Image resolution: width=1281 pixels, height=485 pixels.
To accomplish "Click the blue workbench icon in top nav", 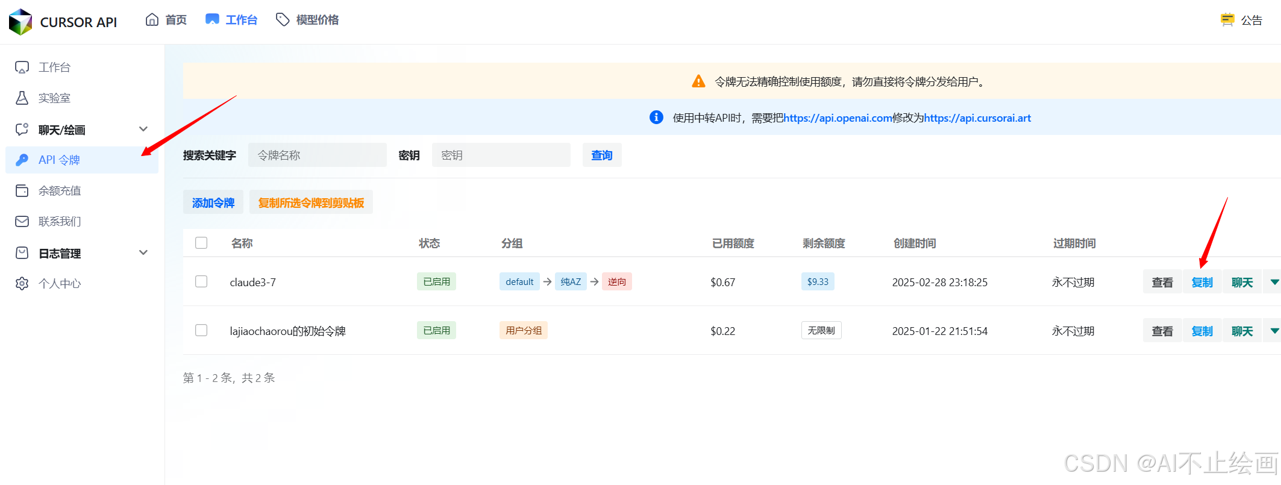I will 212,19.
